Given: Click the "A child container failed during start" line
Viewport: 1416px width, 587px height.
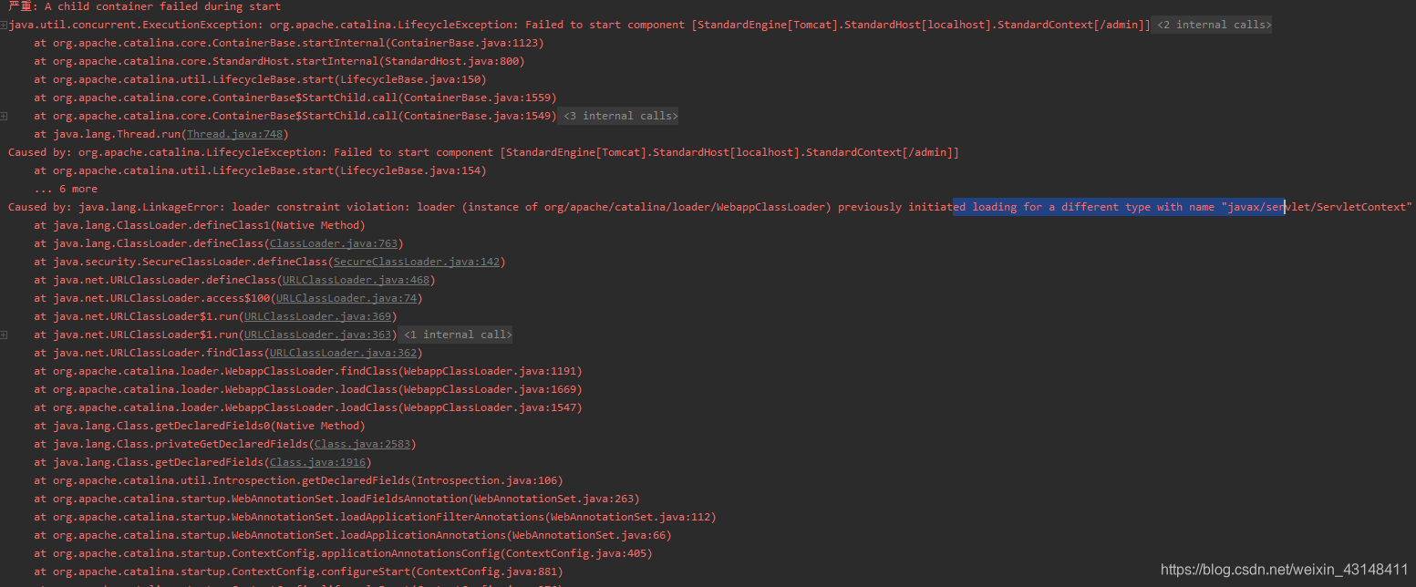Looking at the screenshot, I should pos(144,6).
